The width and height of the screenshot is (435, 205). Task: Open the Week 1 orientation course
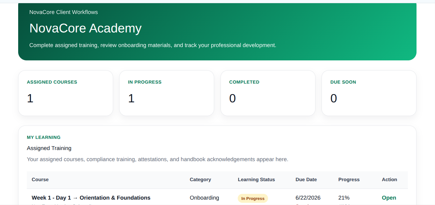[389, 198]
